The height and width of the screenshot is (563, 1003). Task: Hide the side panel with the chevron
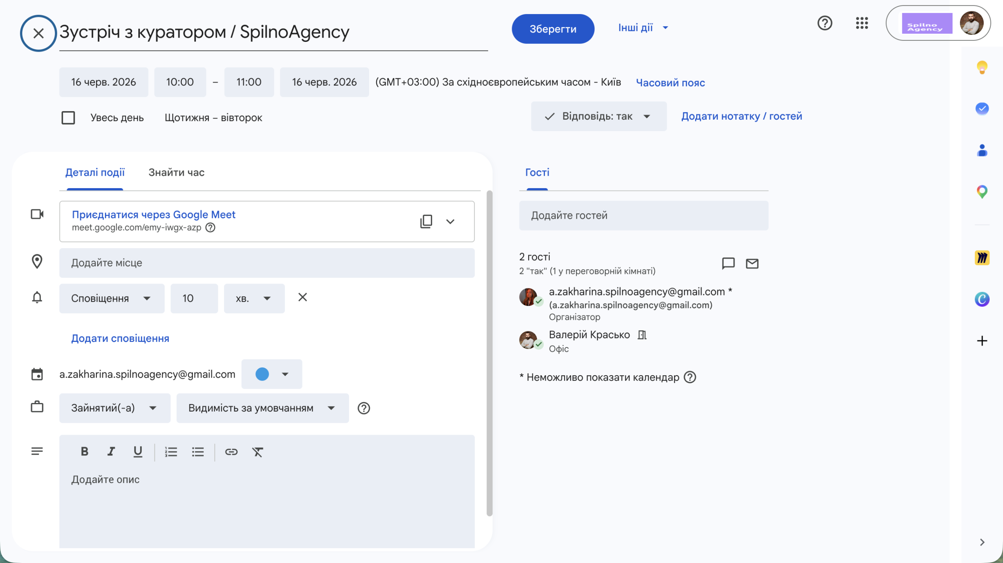pyautogui.click(x=982, y=542)
